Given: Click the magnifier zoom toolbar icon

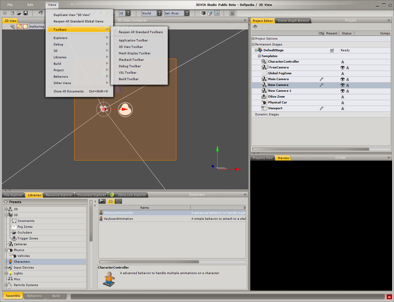Looking at the screenshot, I should [x=217, y=13].
